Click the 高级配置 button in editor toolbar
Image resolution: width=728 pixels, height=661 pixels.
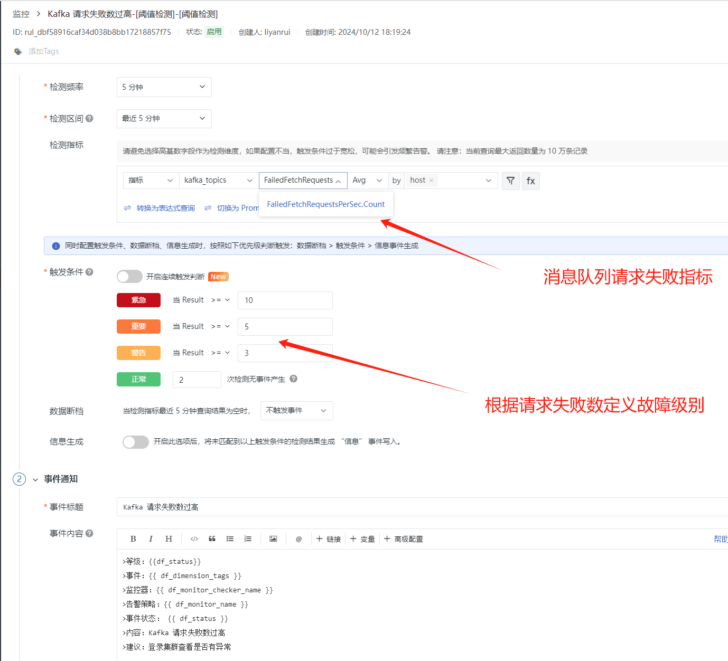(403, 539)
